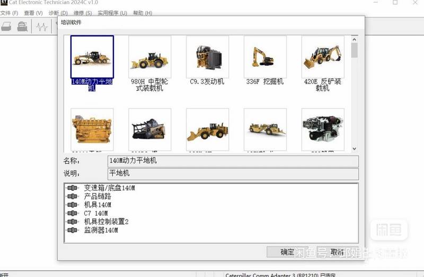Select the 140M motor grader thumbnail
The height and width of the screenshot is (277, 424).
92,57
